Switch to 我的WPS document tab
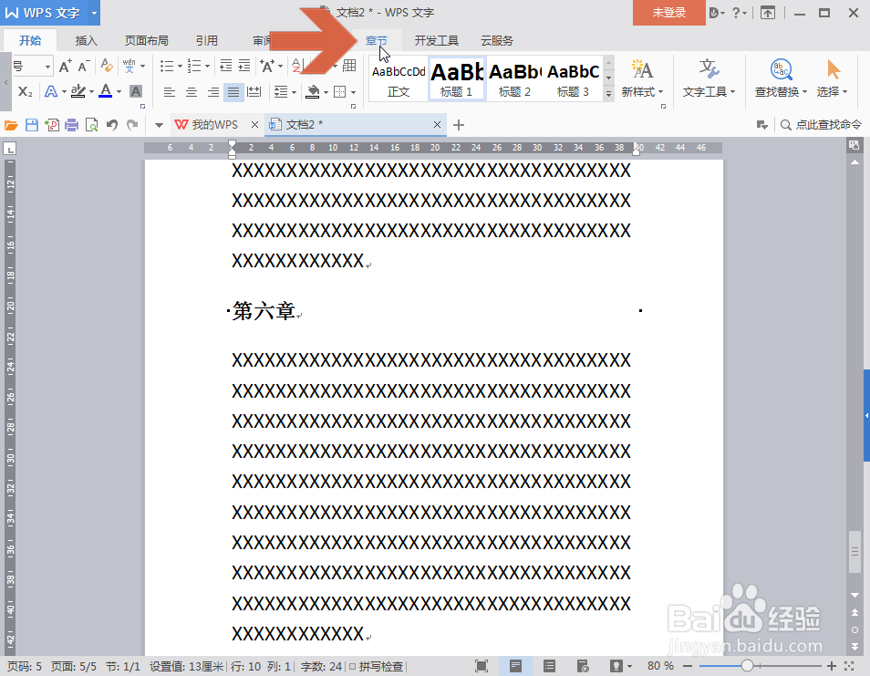The height and width of the screenshot is (676, 870). point(214,125)
